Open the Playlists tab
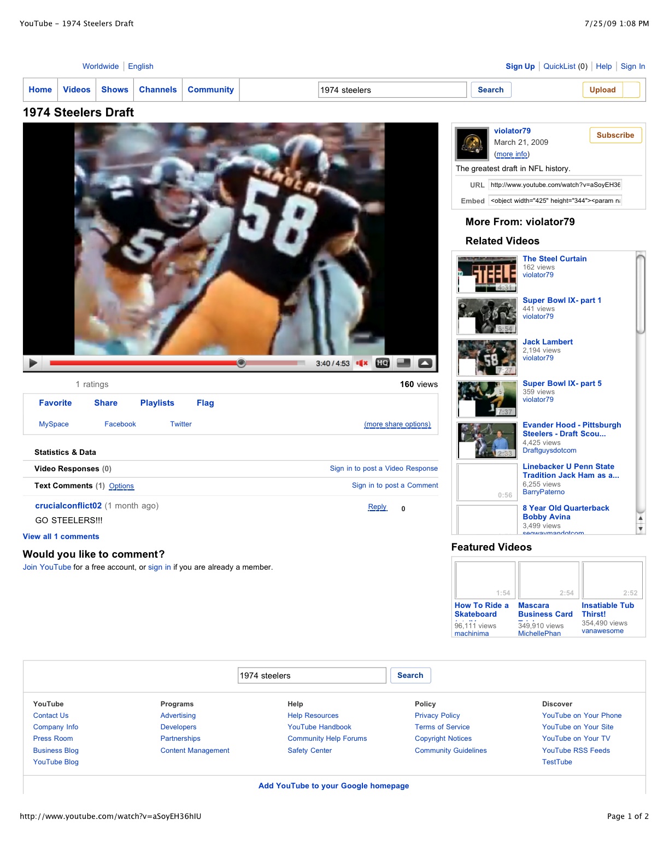 click(157, 403)
